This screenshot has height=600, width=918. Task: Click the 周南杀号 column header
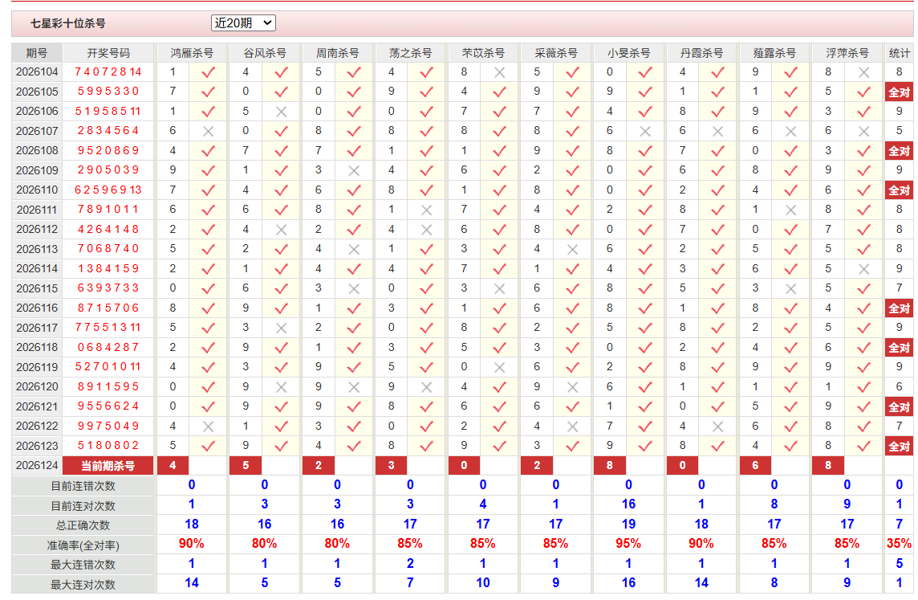[x=337, y=53]
